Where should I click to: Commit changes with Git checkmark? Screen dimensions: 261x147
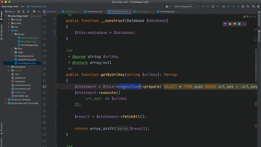click(233, 7)
